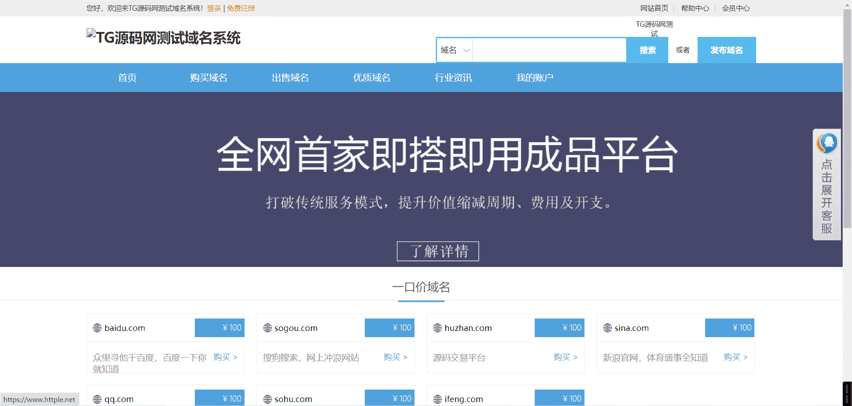
Task: Click the globe icon beside ifeng.com
Action: click(438, 399)
